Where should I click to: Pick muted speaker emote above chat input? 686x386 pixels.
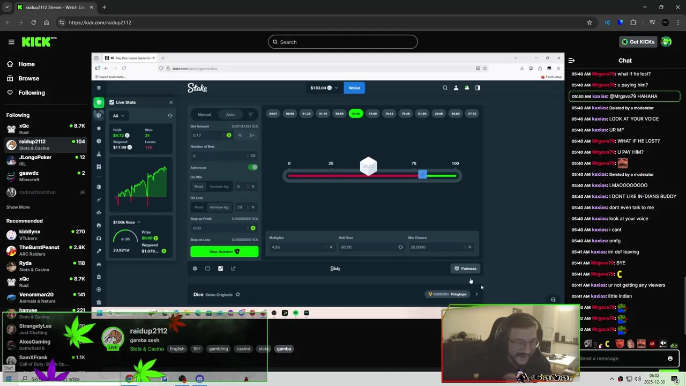(x=663, y=344)
